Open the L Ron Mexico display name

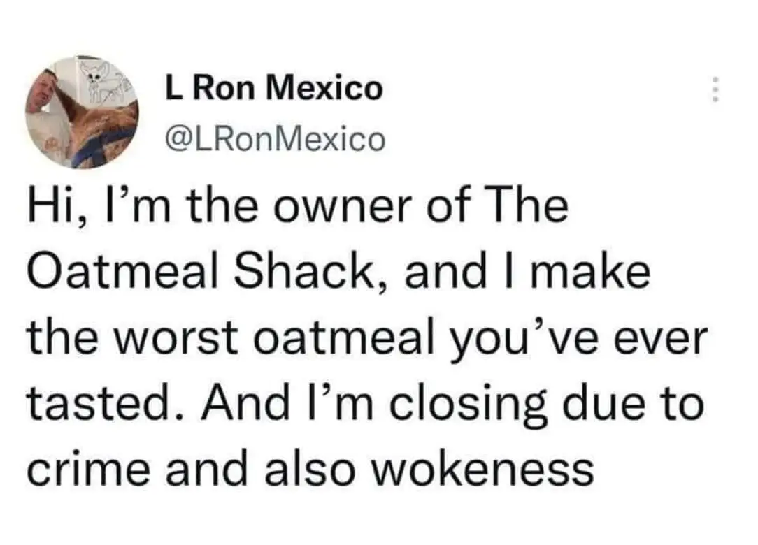[x=273, y=88]
